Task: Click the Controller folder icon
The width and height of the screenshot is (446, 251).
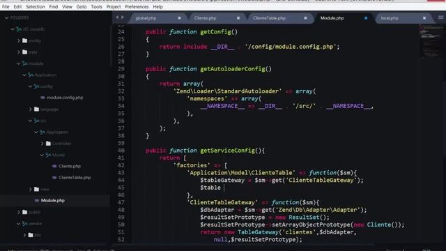Action: point(48,144)
